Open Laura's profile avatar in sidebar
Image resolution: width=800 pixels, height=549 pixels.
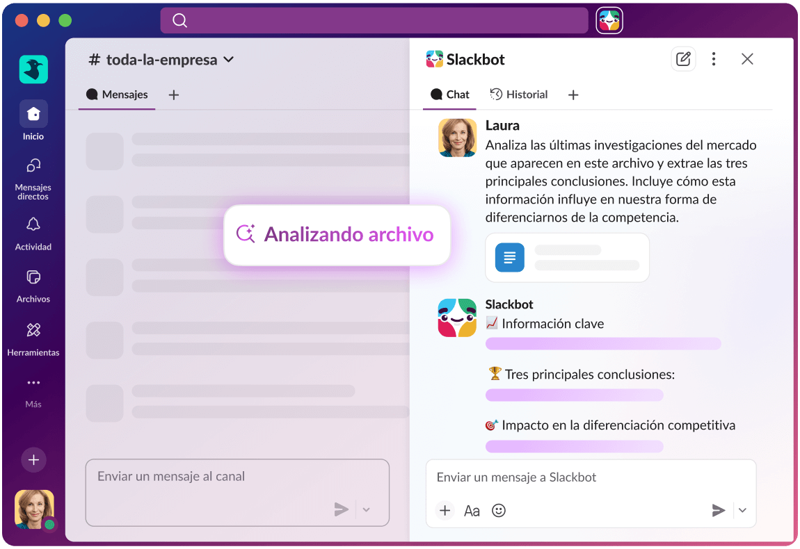[34, 509]
